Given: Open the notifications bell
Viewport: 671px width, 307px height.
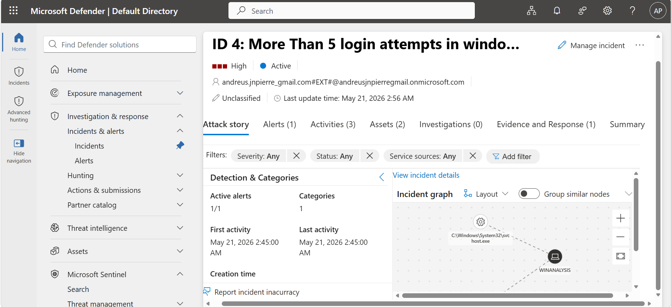Looking at the screenshot, I should click(x=557, y=11).
